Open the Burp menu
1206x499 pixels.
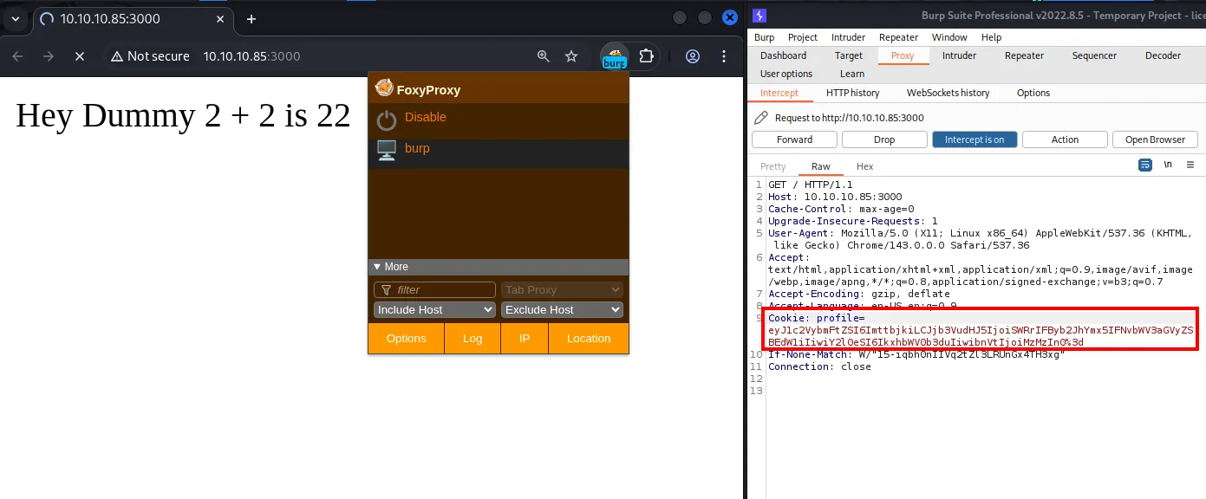point(764,37)
